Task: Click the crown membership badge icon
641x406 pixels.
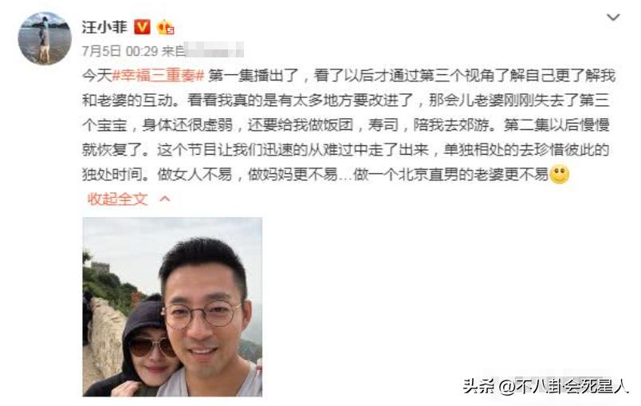Action: tap(165, 27)
